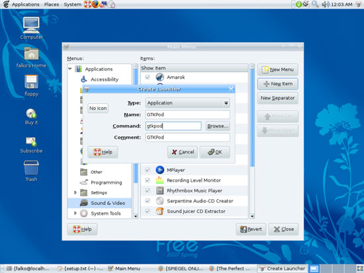Click Help in Create Launcher dialog
The width and height of the screenshot is (364, 273).
click(x=103, y=152)
